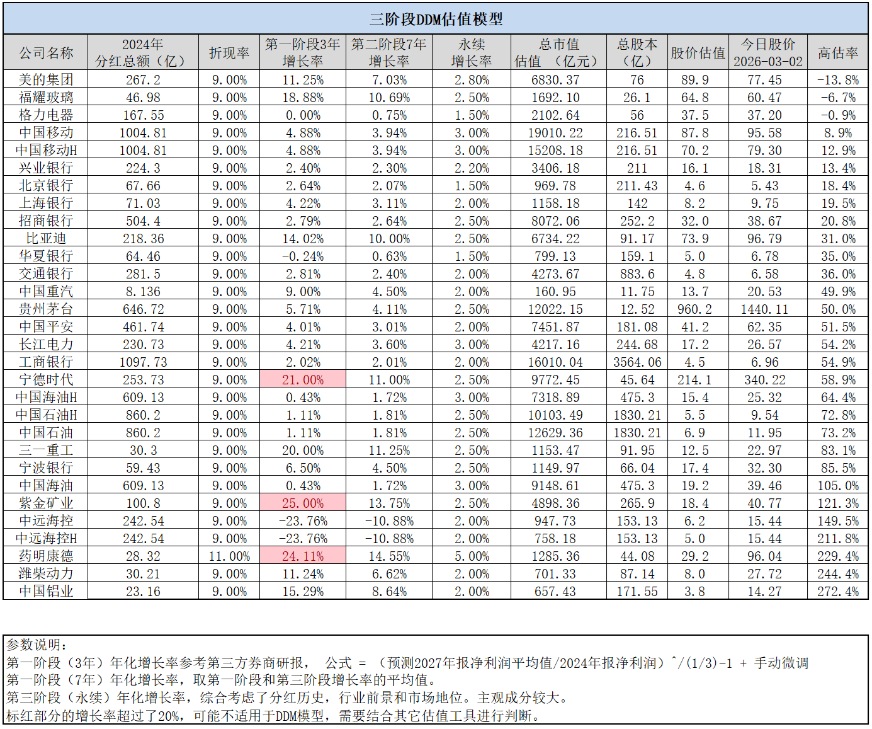Click 工商银行's dividend total 1097.73

click(x=144, y=362)
